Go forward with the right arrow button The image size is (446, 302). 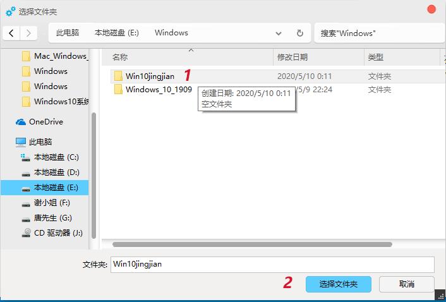click(28, 33)
